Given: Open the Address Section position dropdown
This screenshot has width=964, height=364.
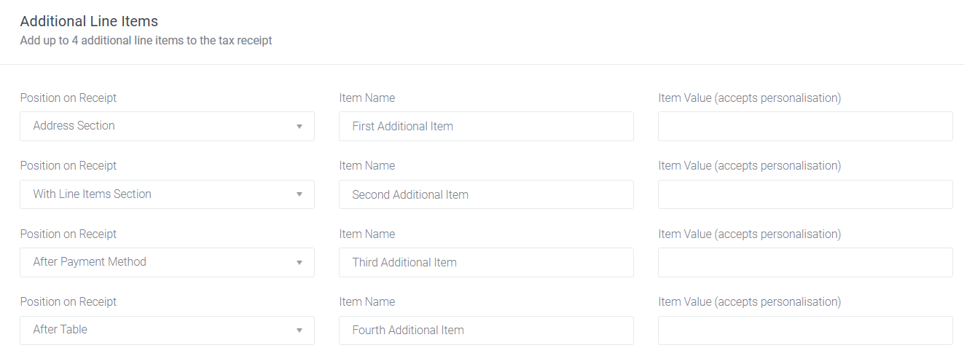Looking at the screenshot, I should pyautogui.click(x=167, y=126).
